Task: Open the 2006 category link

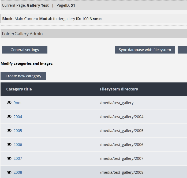Action: tap(18, 145)
